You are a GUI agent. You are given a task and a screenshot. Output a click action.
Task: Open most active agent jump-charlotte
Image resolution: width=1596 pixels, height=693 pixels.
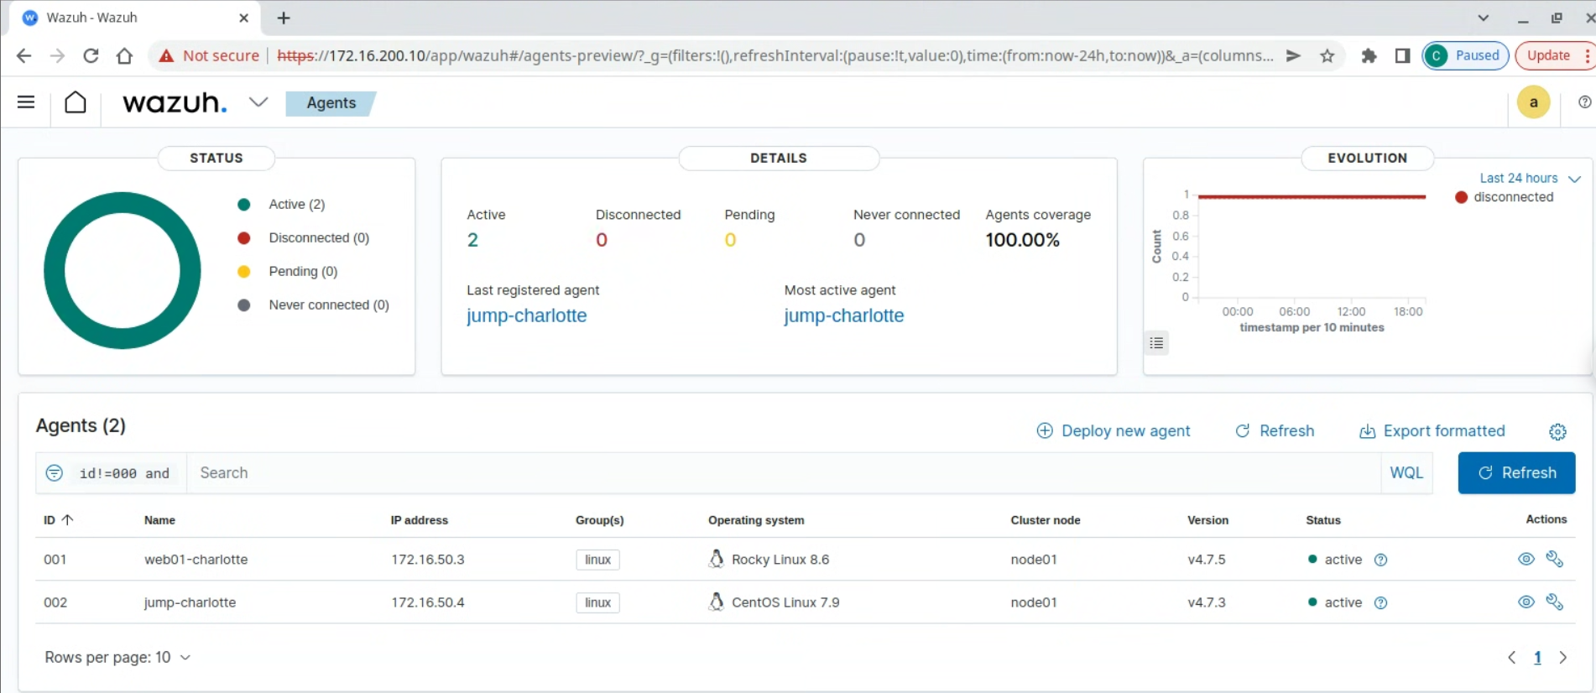844,315
